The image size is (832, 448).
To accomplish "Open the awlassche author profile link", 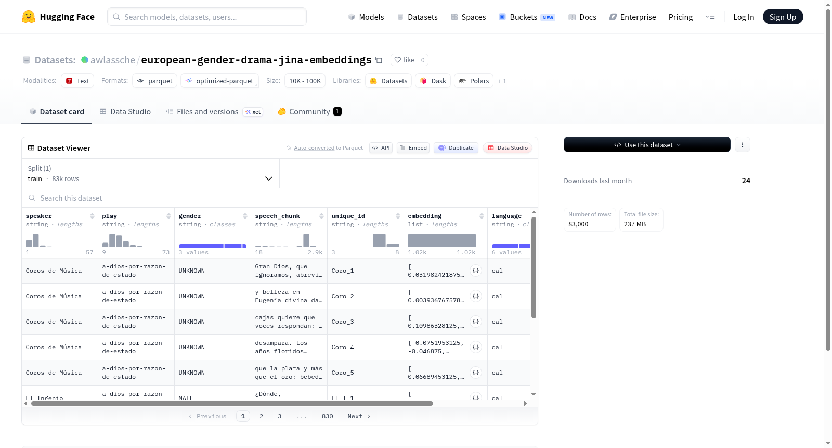I will click(113, 60).
